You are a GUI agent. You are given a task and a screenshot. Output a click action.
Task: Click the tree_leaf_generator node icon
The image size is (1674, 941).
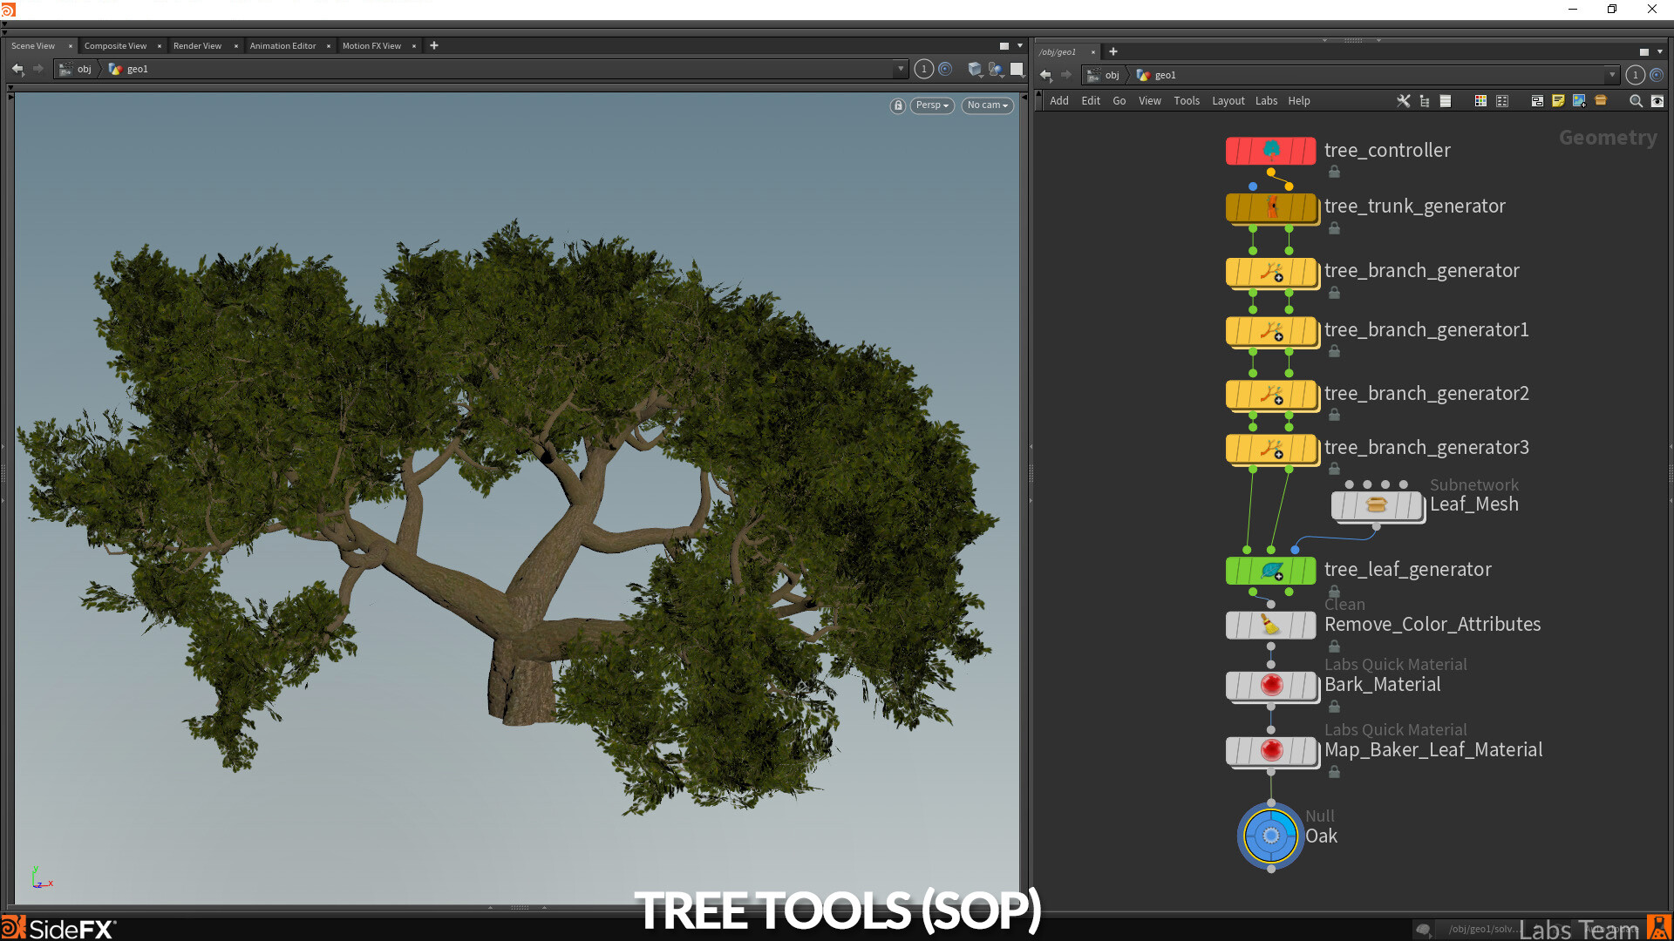1271,571
